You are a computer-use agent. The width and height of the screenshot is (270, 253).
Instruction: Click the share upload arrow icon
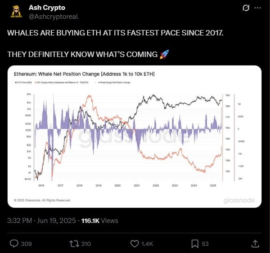[255, 243]
